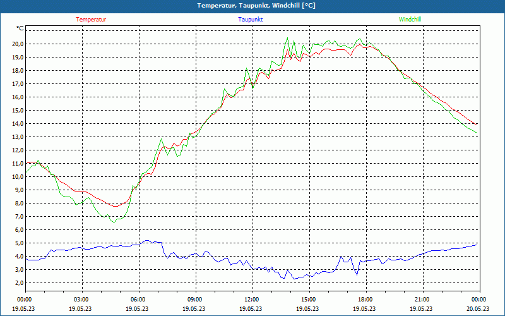The height and width of the screenshot is (316, 505).
Task: Select the 15,0 y-axis value
Action: tap(18, 110)
